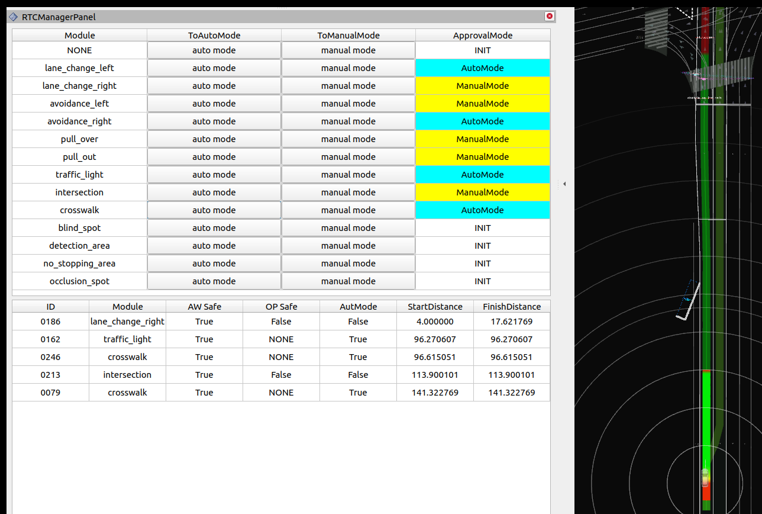Select the cooperate command row with ID 0186
The width and height of the screenshot is (762, 514).
pos(50,321)
